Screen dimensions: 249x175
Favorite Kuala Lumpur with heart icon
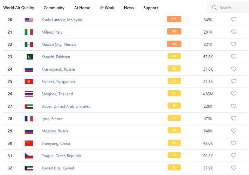pyautogui.click(x=234, y=20)
